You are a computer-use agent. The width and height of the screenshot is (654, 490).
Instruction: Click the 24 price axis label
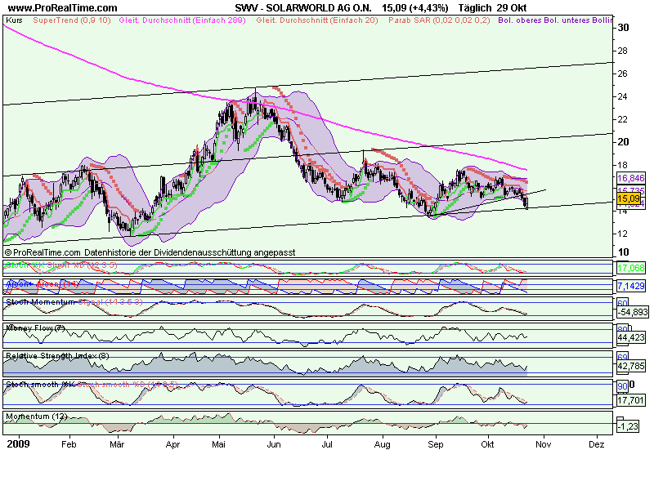click(623, 96)
